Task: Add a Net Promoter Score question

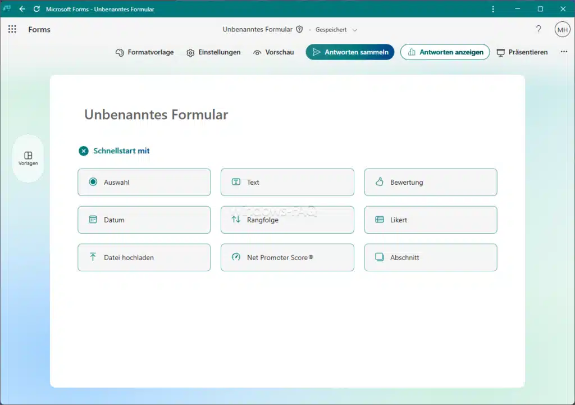Action: click(287, 257)
